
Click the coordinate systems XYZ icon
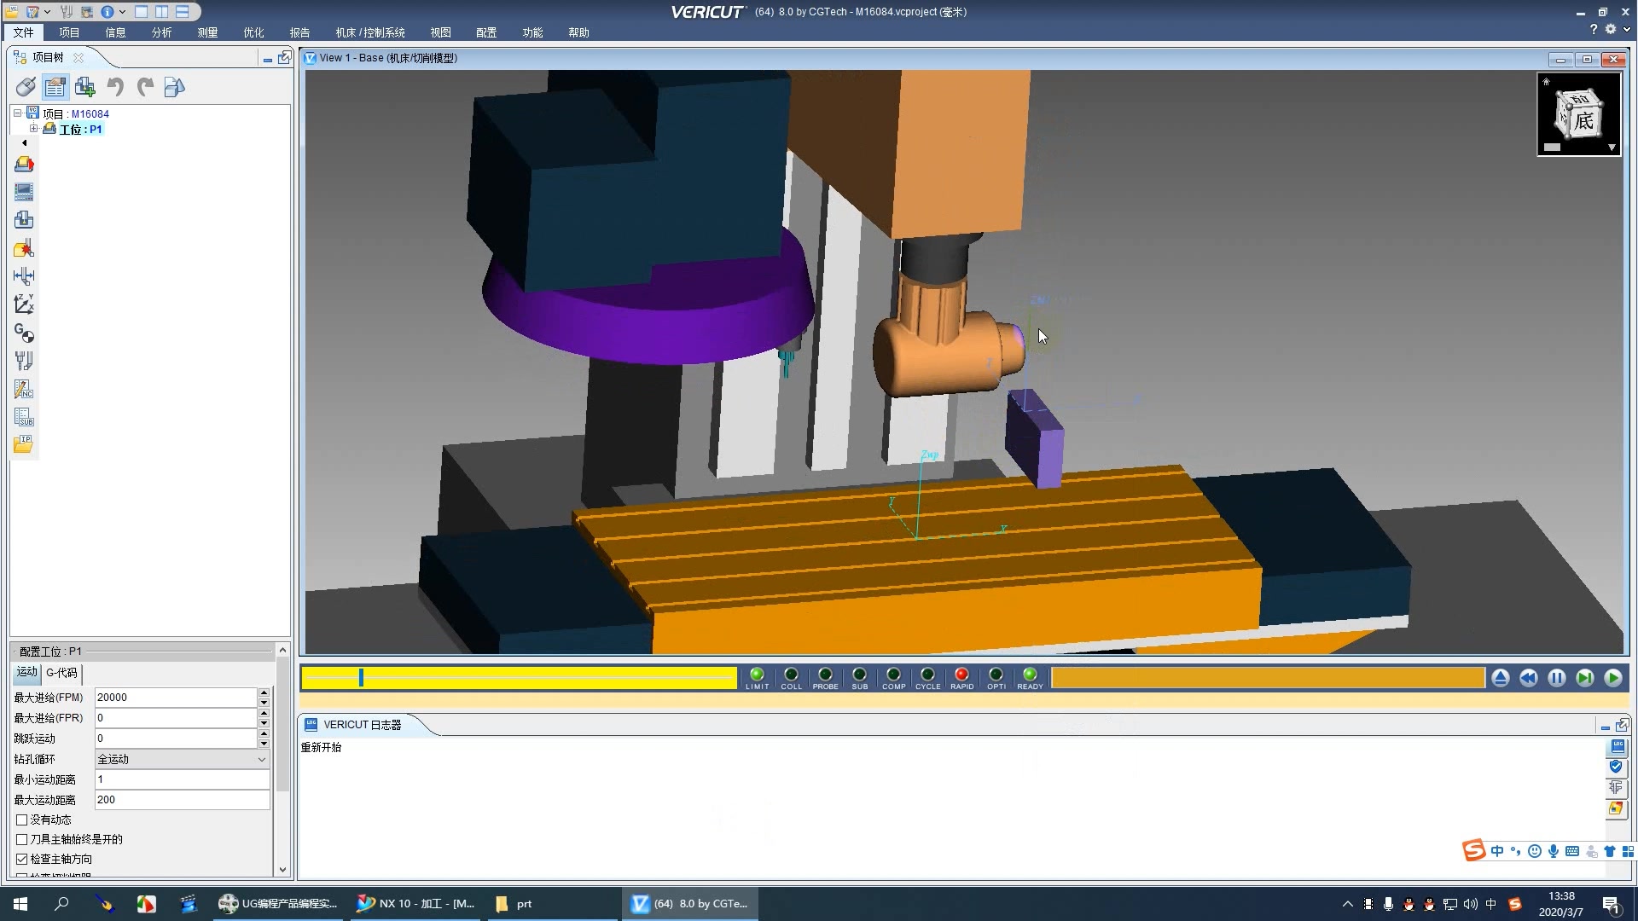(x=24, y=304)
